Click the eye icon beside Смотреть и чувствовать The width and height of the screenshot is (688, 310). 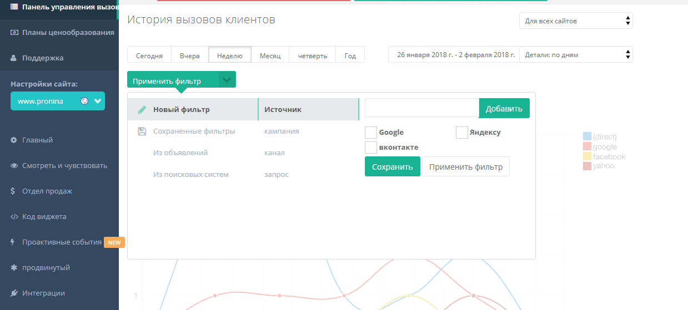[x=14, y=166]
